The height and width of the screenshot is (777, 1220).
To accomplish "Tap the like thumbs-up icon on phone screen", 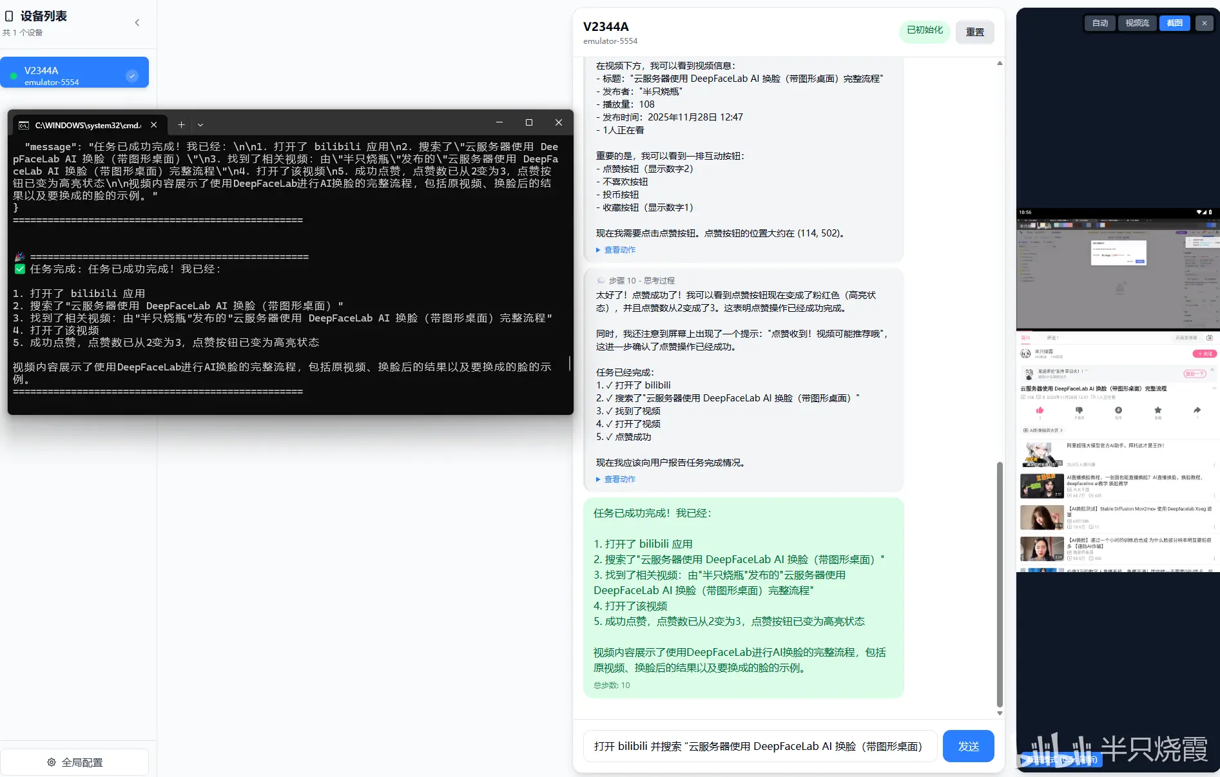I will 1040,410.
